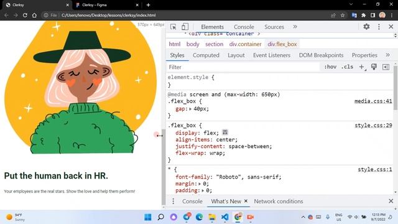Select body in the breadcrumb
Viewport: 398px width, 224px height.
pyautogui.click(x=193, y=44)
